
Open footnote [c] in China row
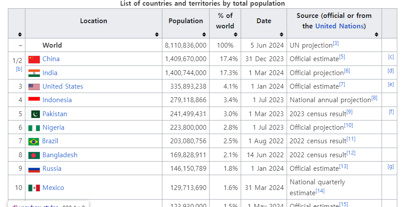[x=391, y=57]
